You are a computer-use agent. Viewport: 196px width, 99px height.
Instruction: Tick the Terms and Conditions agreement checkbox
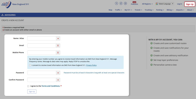click(28, 86)
